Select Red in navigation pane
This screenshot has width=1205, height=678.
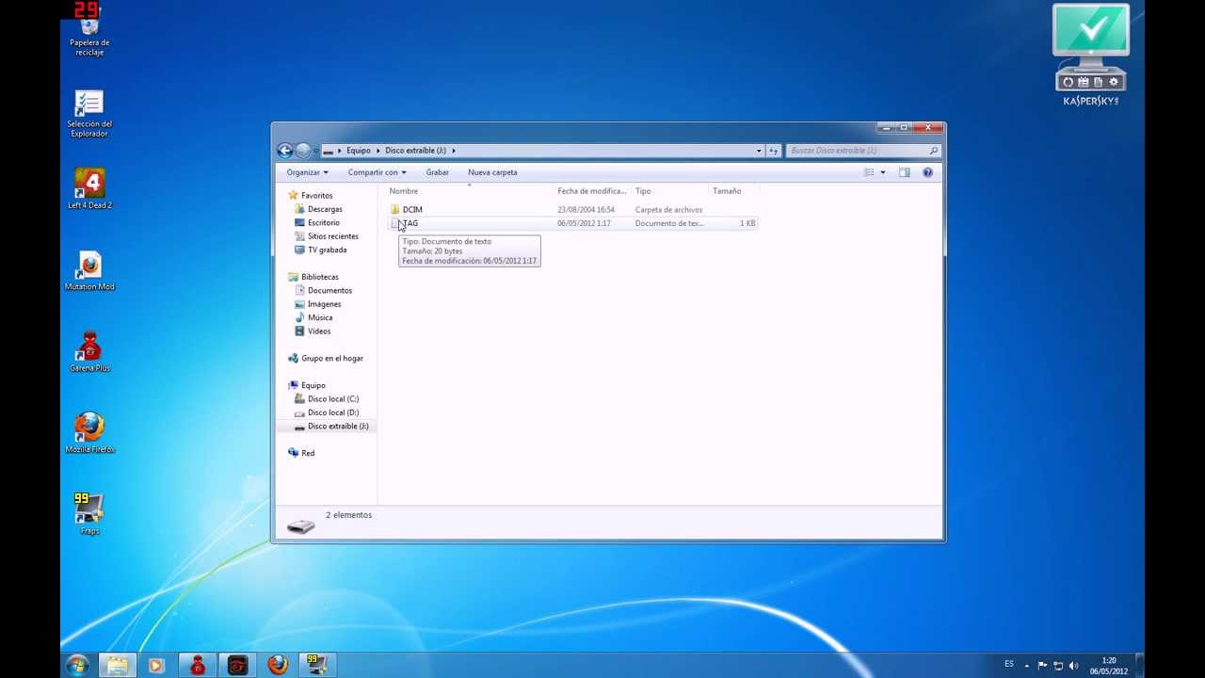point(308,453)
